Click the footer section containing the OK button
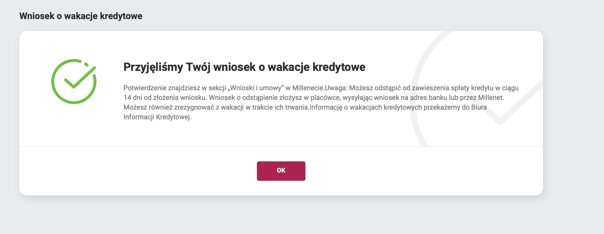Screen dimensions: 604x234 281,171
